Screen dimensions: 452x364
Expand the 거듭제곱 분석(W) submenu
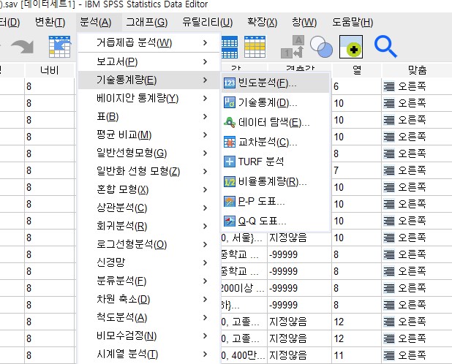(x=149, y=43)
